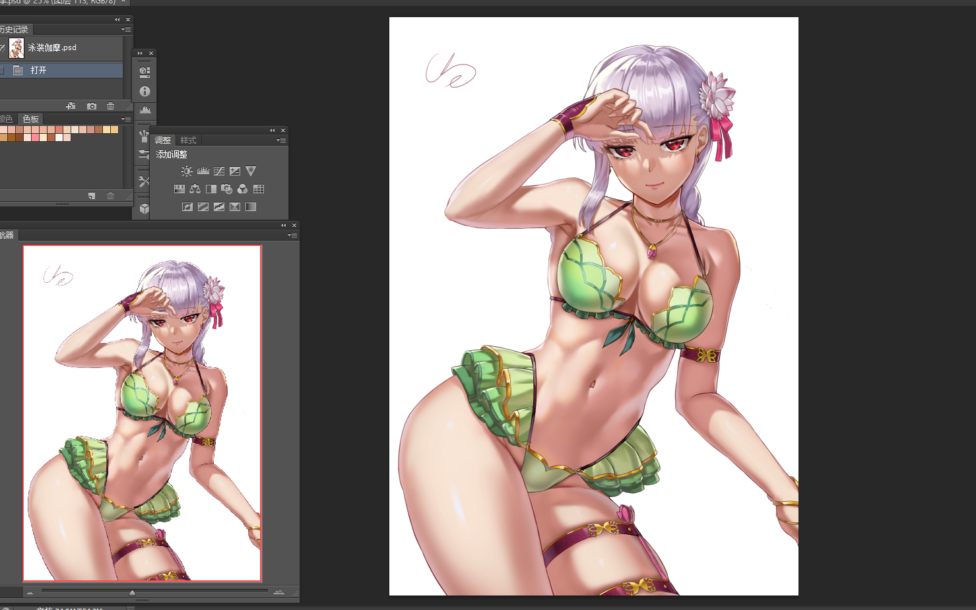The image size is (976, 610).
Task: Open the Navigator panel options menu
Action: pyautogui.click(x=292, y=235)
